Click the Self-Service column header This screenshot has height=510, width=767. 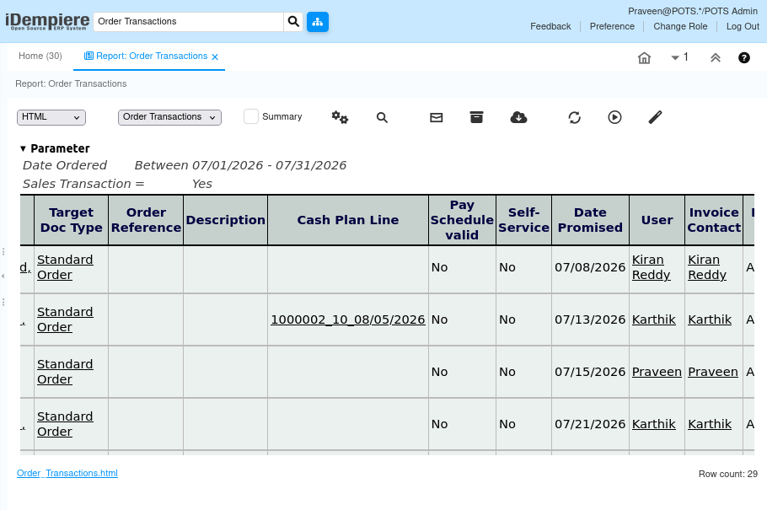pos(523,220)
